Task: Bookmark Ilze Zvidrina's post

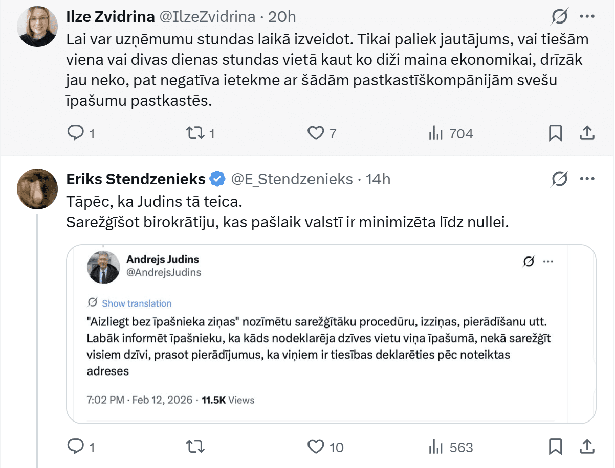Action: click(x=555, y=134)
